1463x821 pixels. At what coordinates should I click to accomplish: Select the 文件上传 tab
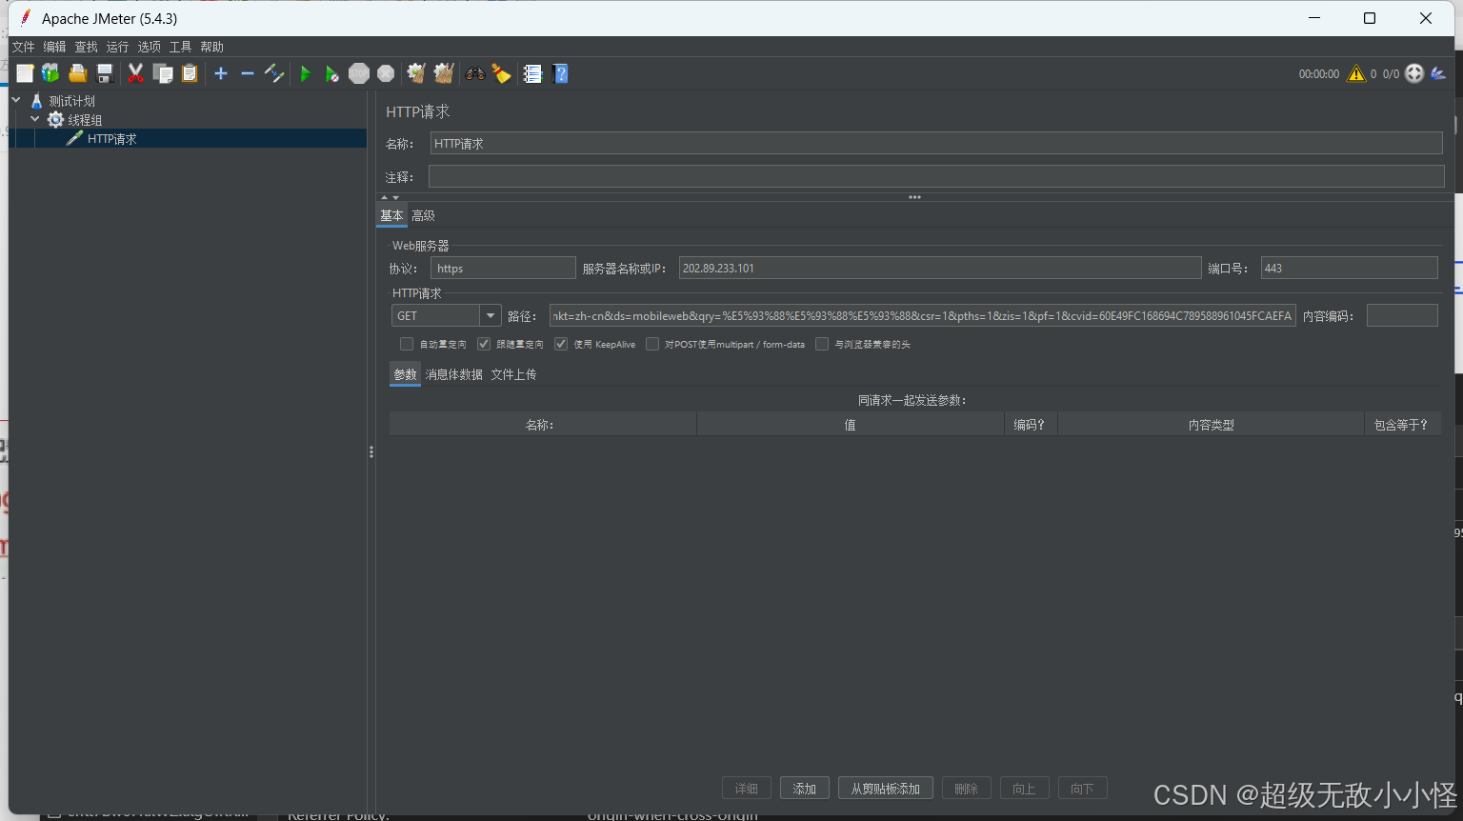(x=513, y=374)
